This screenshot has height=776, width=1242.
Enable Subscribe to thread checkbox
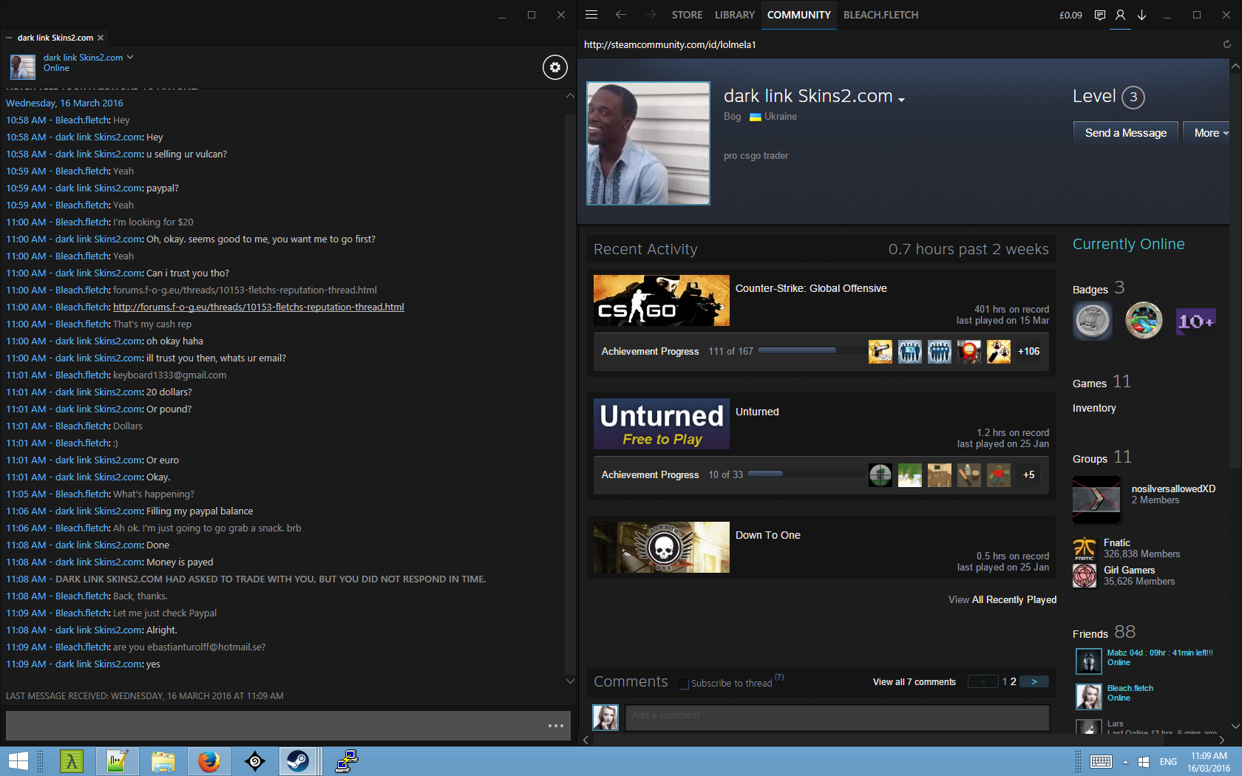(684, 684)
